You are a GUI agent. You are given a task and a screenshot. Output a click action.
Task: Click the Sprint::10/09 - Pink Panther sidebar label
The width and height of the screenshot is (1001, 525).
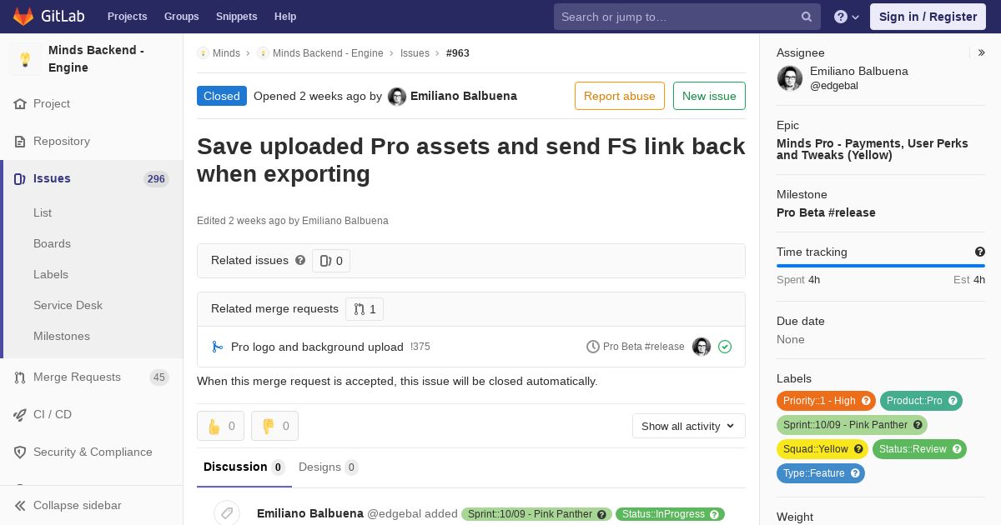coord(852,425)
